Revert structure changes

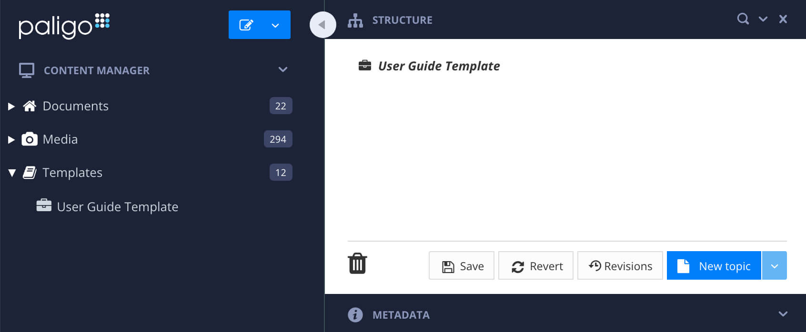(536, 265)
